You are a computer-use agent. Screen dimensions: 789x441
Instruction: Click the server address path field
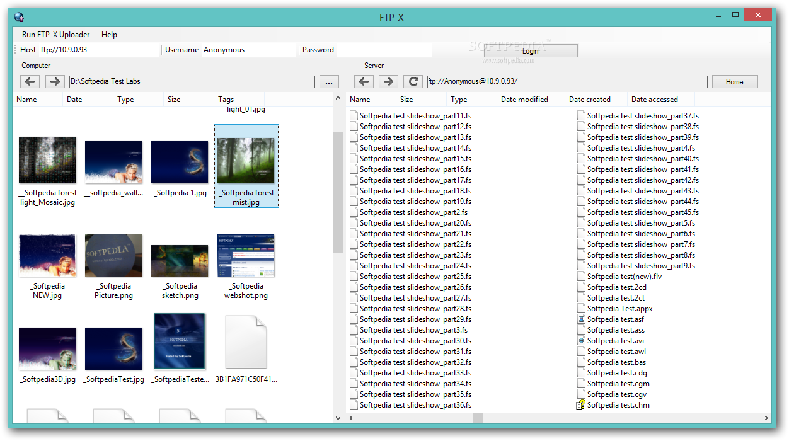pyautogui.click(x=567, y=82)
